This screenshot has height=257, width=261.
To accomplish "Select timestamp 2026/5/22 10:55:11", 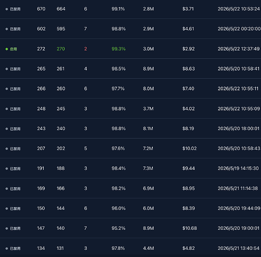I will tap(238, 88).
